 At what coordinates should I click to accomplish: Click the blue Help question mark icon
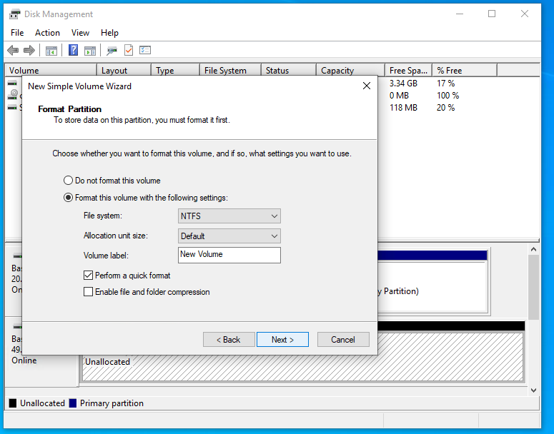pyautogui.click(x=73, y=51)
